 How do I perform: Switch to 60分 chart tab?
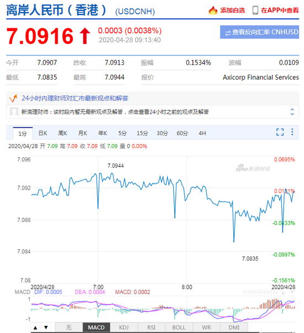click(182, 133)
